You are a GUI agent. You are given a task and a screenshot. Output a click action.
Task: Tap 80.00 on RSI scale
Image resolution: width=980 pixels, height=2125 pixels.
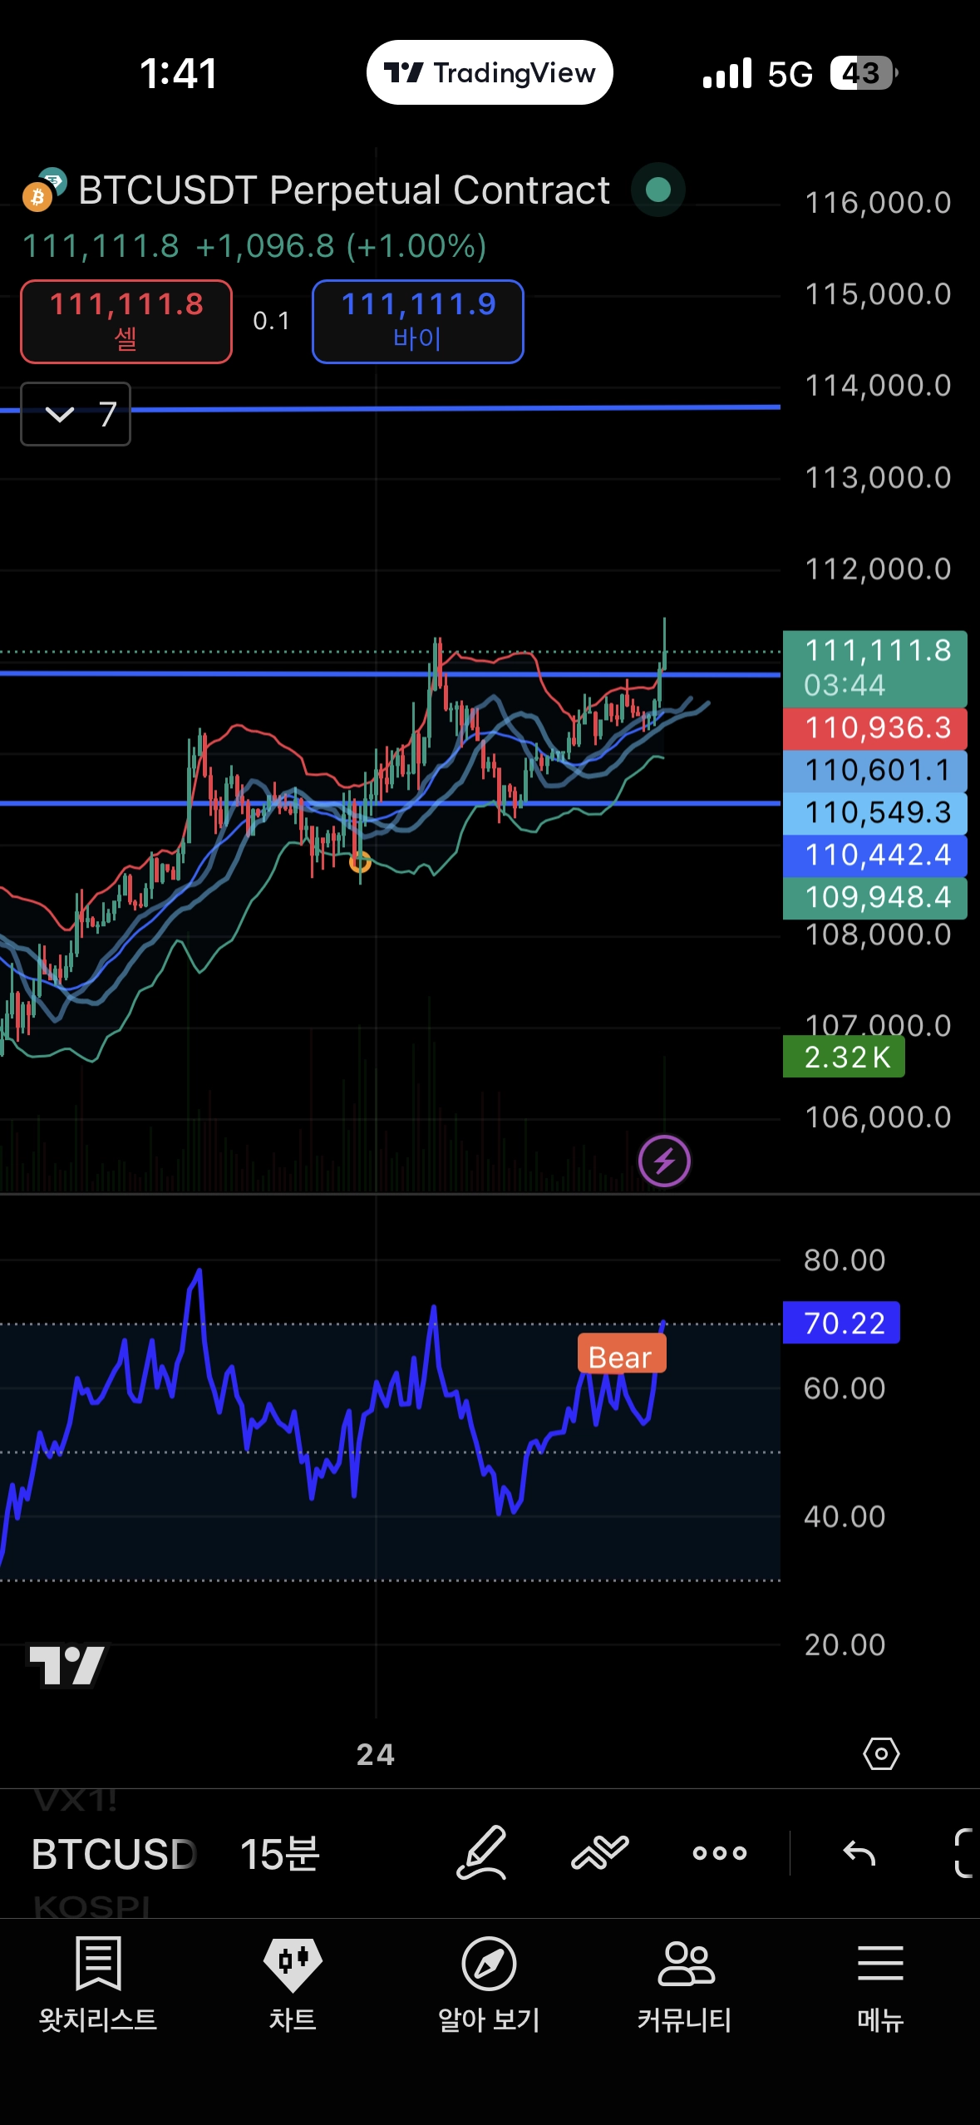[x=845, y=1260]
